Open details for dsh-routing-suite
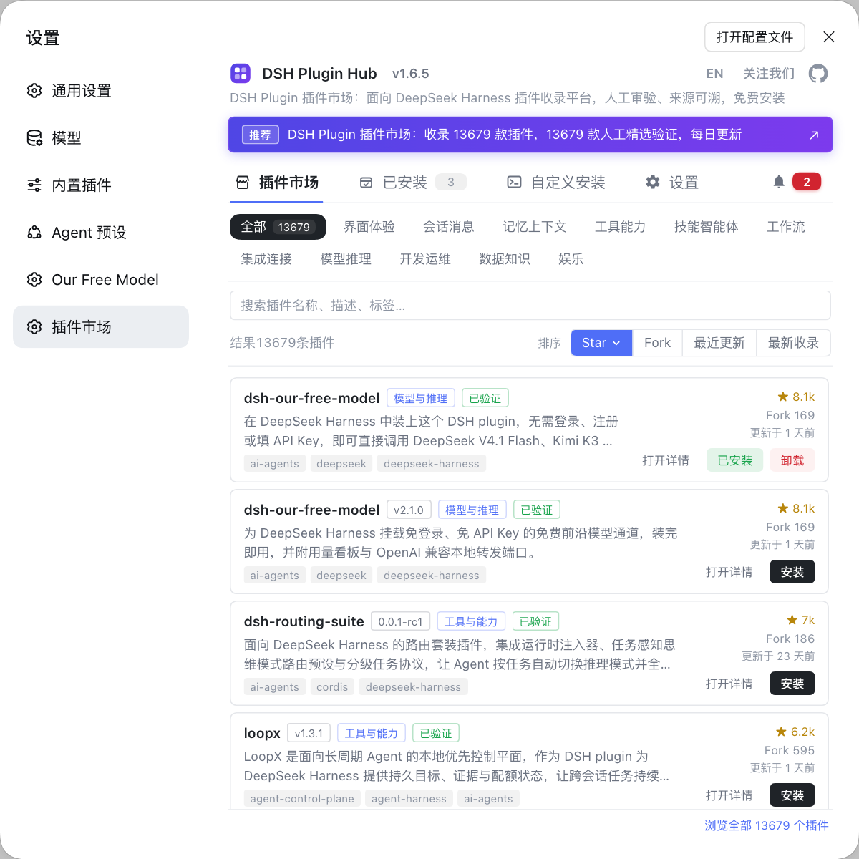859x859 pixels. pyautogui.click(x=729, y=684)
